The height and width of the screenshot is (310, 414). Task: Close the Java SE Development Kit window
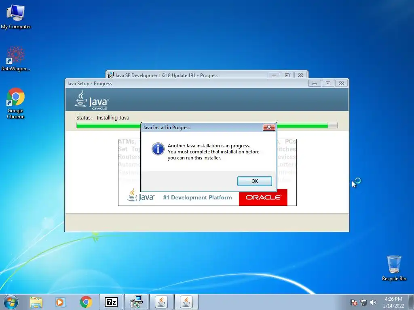pos(300,75)
